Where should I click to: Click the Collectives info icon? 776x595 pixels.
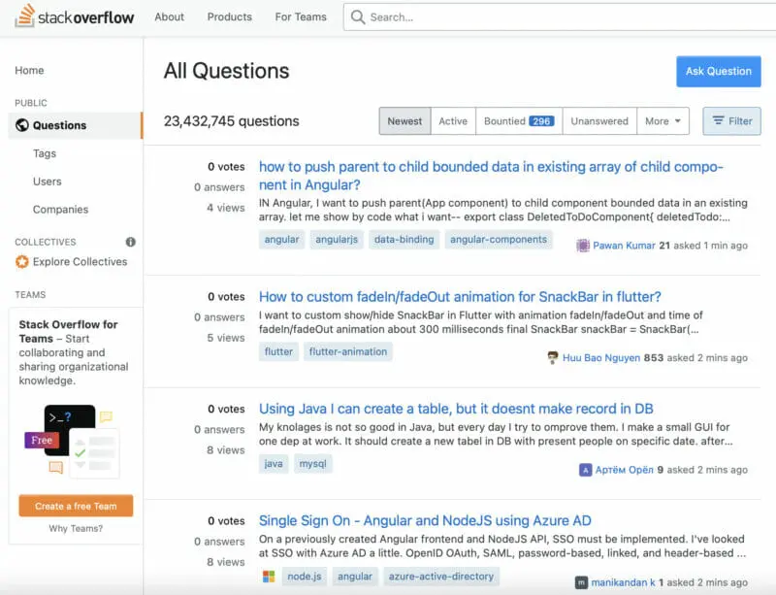pos(130,242)
